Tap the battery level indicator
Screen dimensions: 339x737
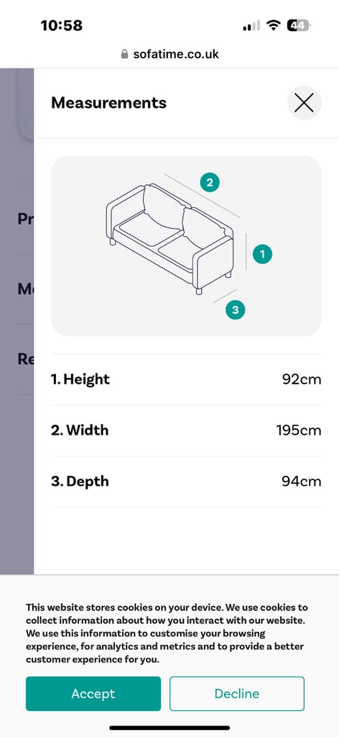(299, 25)
